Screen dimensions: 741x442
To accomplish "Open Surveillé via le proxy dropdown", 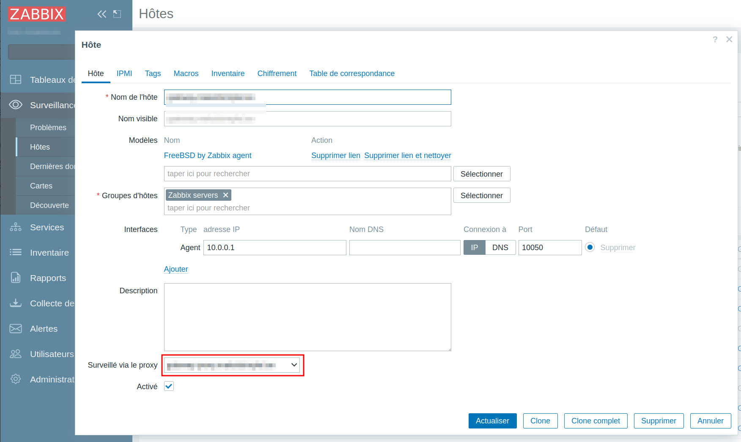I will click(x=233, y=365).
